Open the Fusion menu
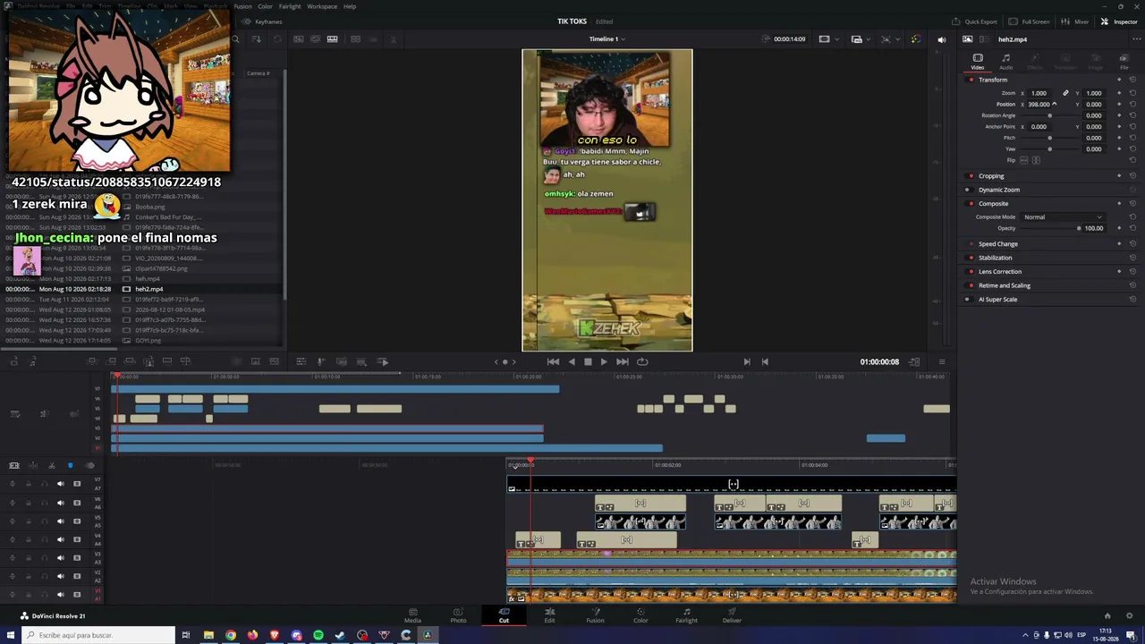The height and width of the screenshot is (644, 1145). pos(242,6)
